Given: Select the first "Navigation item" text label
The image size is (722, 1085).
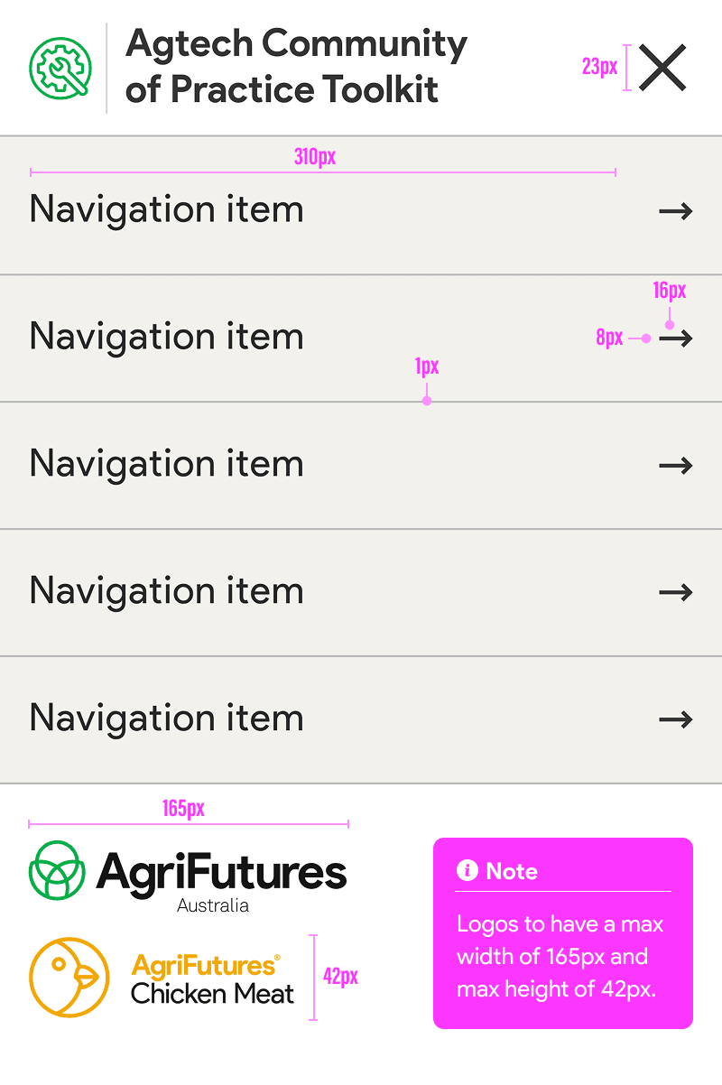Looking at the screenshot, I should point(166,209).
